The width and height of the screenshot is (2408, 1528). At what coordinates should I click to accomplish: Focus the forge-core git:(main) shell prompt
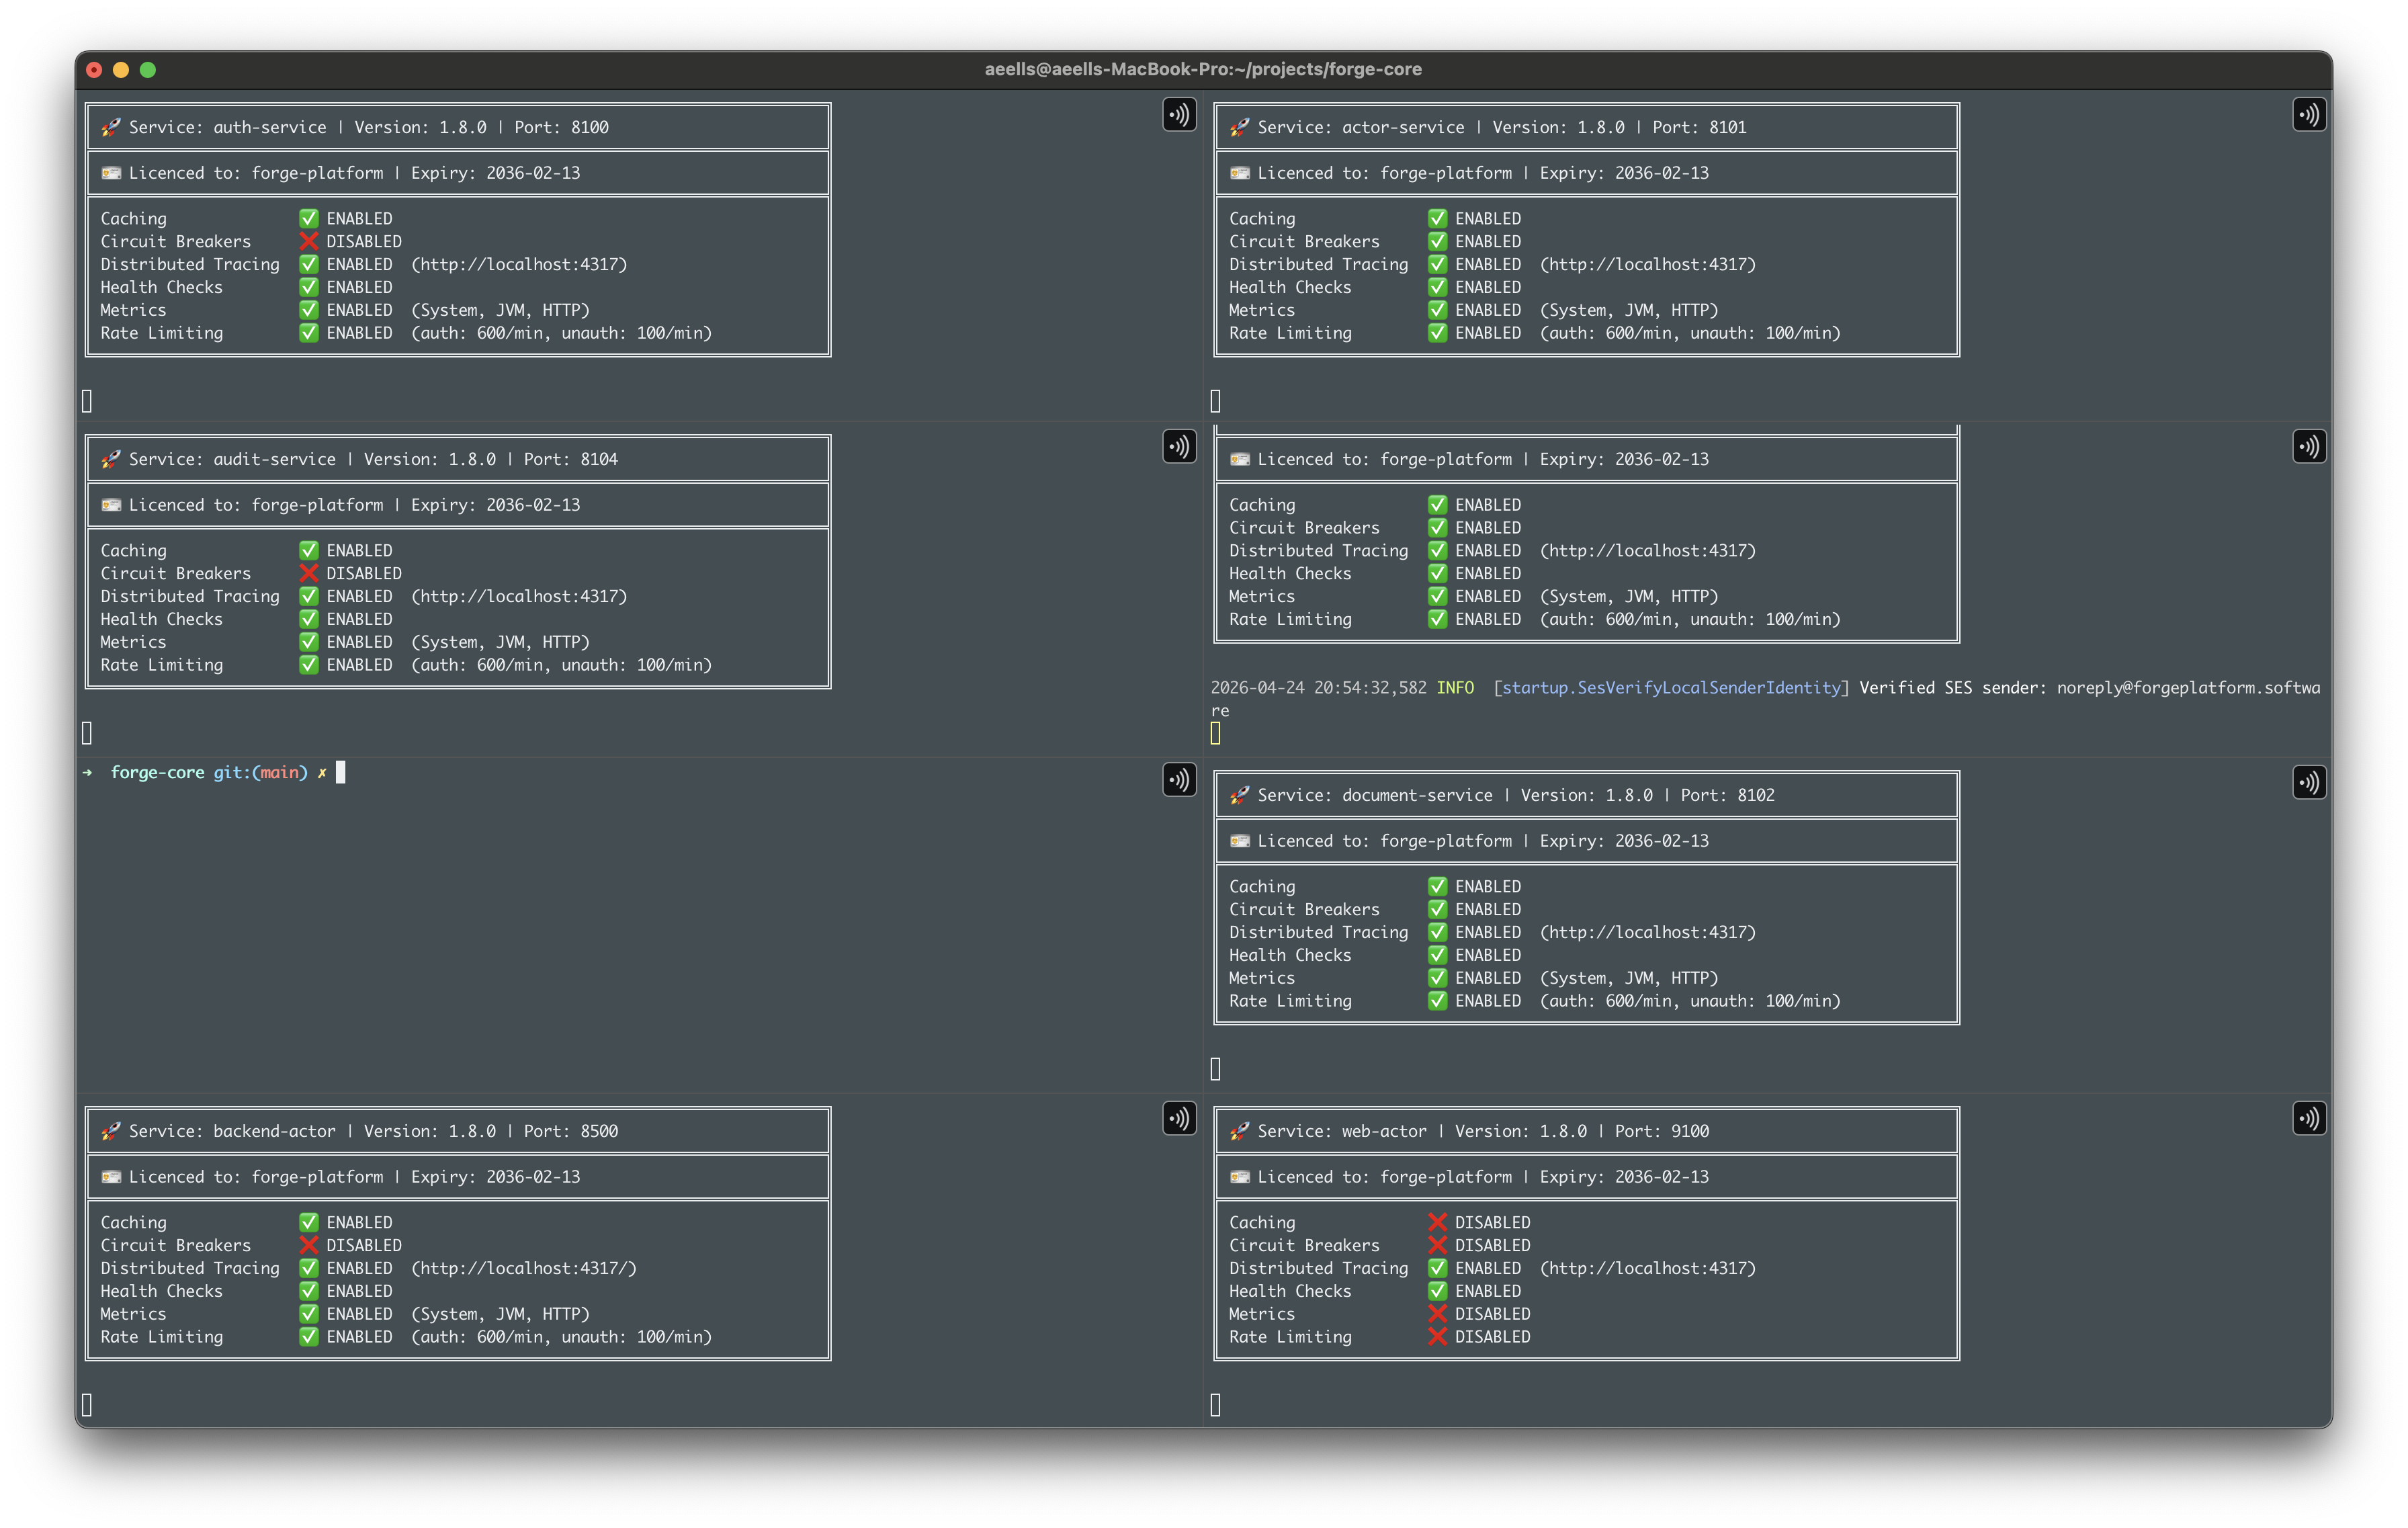(x=210, y=772)
